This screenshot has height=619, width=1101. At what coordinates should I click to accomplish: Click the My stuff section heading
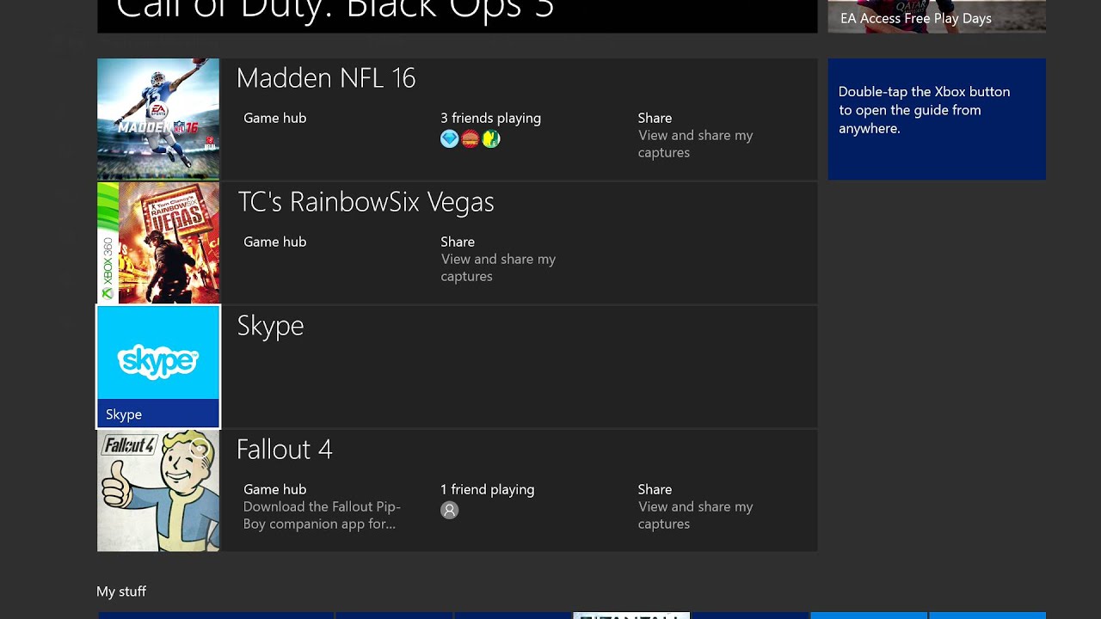[121, 591]
